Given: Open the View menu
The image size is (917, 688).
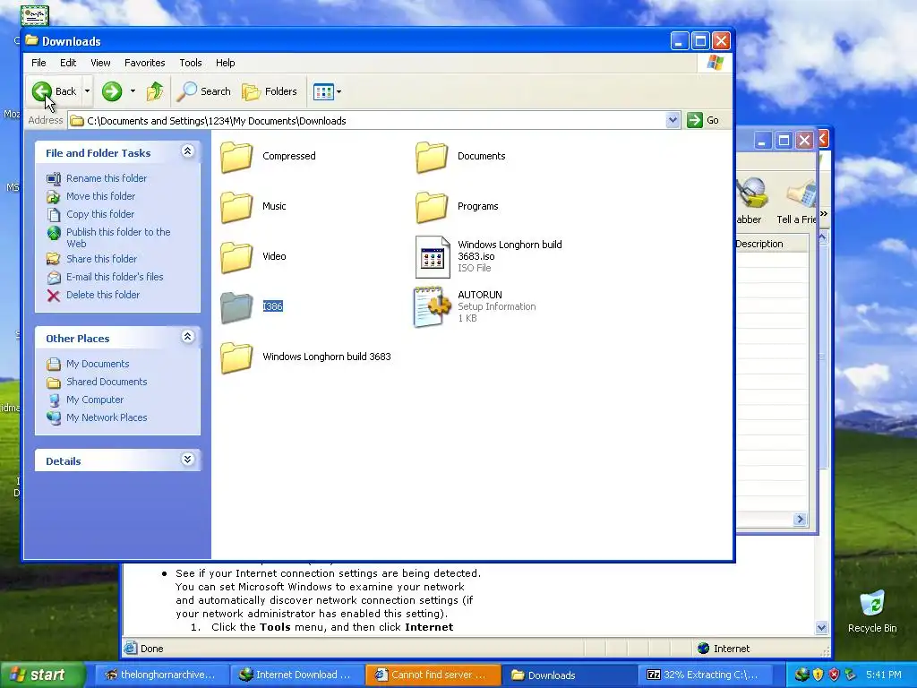Looking at the screenshot, I should point(100,63).
